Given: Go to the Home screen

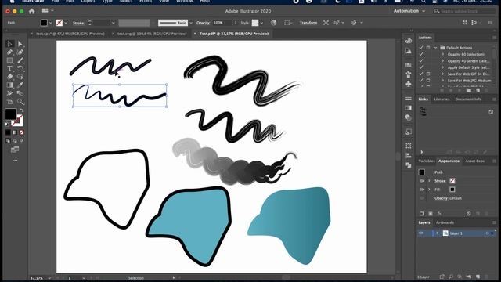Looking at the screenshot, I should 31,11.
